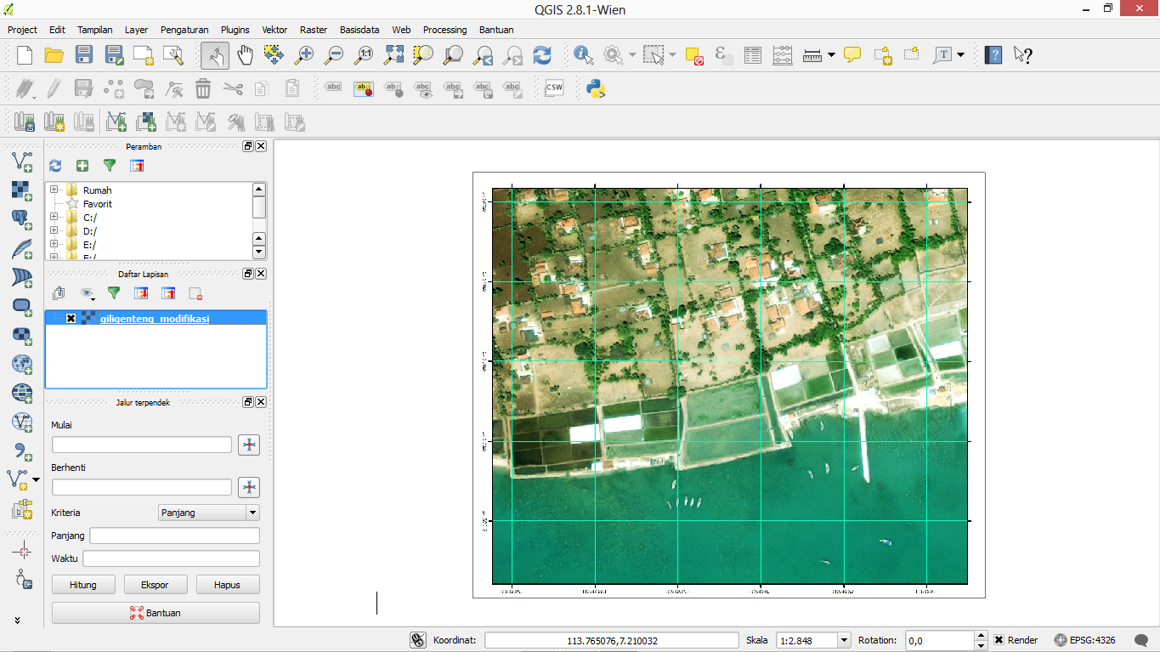Select the Pan Map tool
The height and width of the screenshot is (652, 1160).
pyautogui.click(x=245, y=54)
